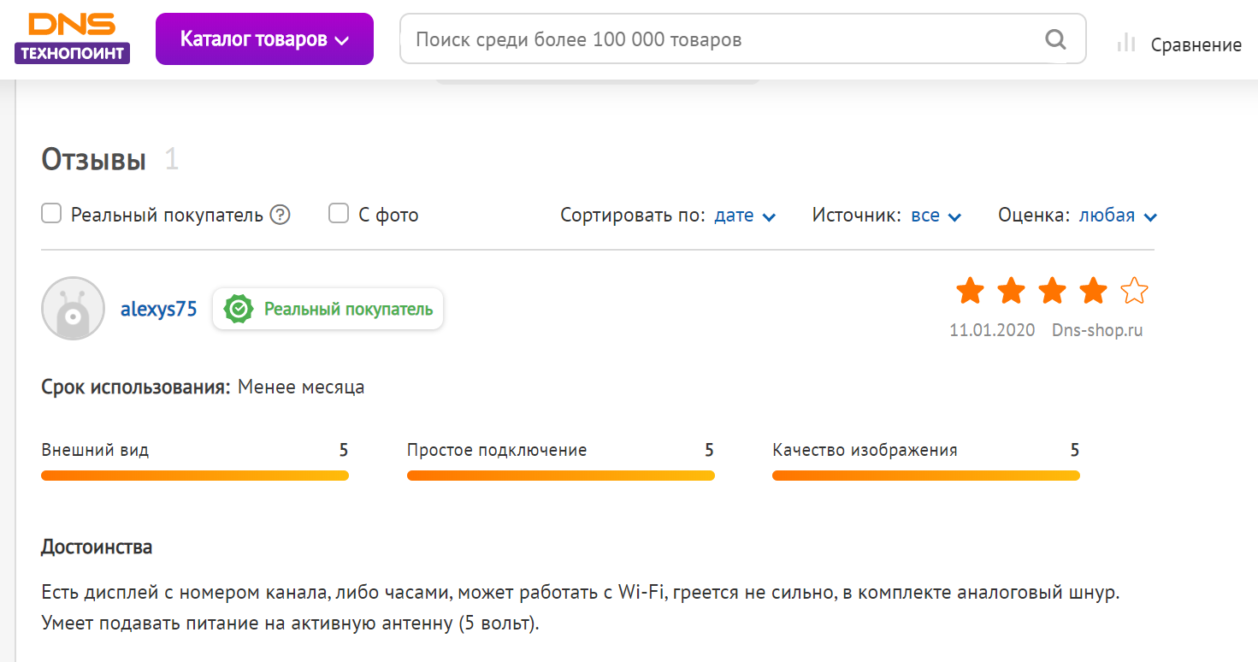Image resolution: width=1258 pixels, height=662 pixels.
Task: Enable the Реальный покупатель checkbox
Action: click(51, 214)
